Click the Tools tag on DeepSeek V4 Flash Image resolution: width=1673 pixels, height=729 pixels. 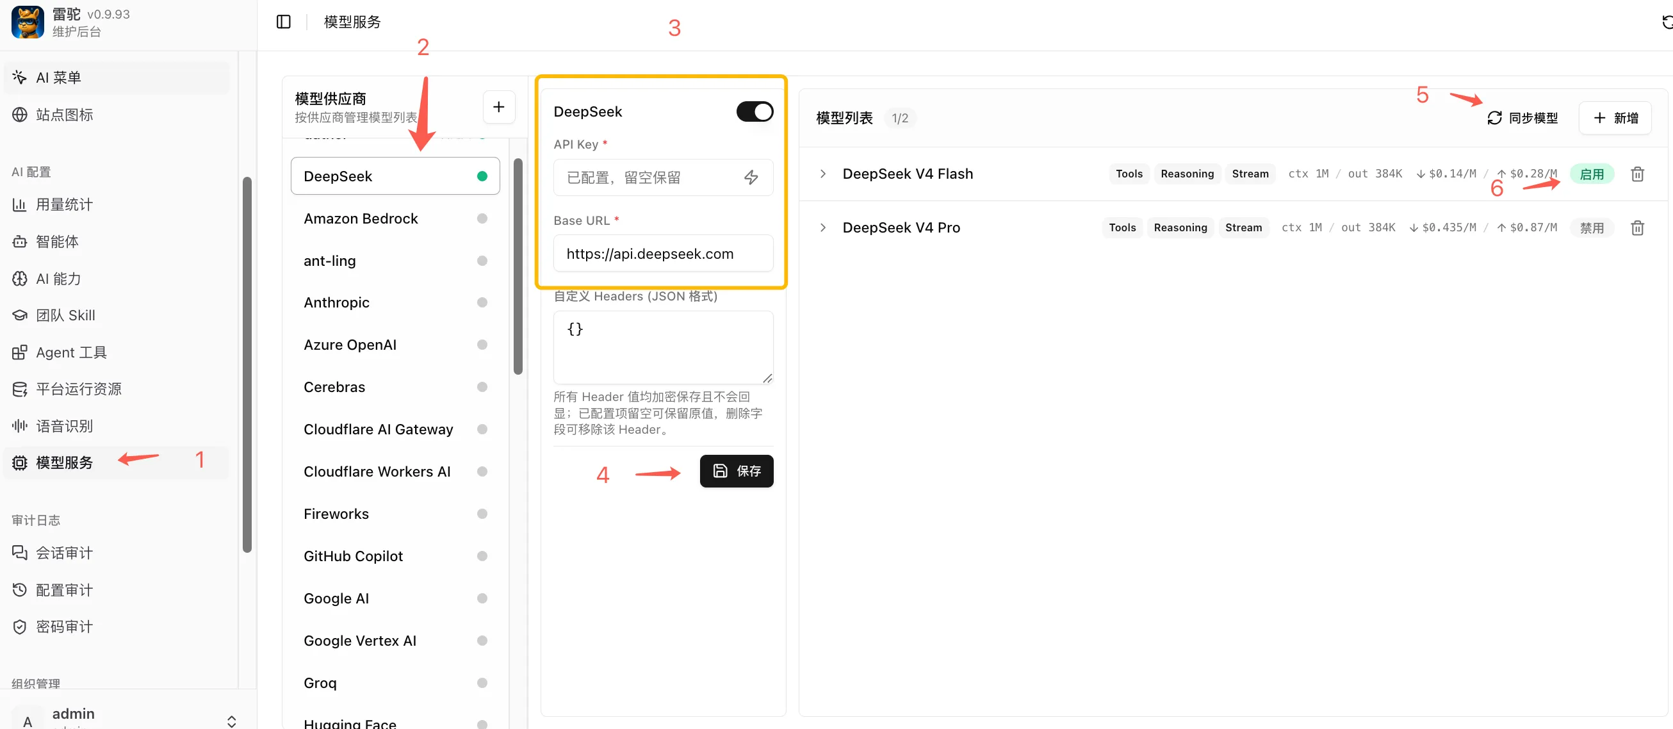(x=1129, y=174)
